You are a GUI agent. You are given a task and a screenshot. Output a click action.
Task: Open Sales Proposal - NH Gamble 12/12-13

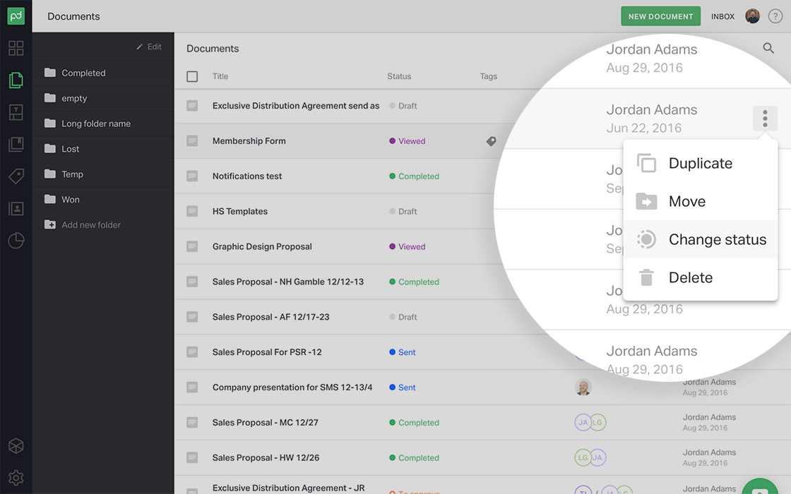[x=288, y=282]
